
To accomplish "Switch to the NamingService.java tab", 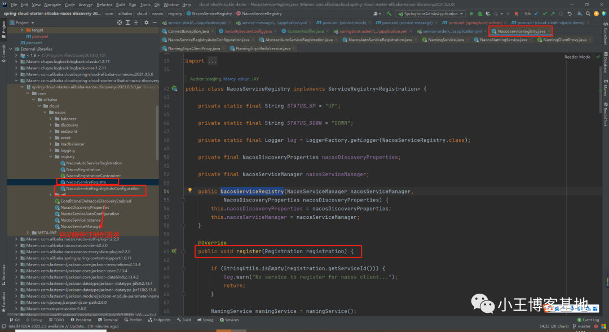I will pos(445,40).
